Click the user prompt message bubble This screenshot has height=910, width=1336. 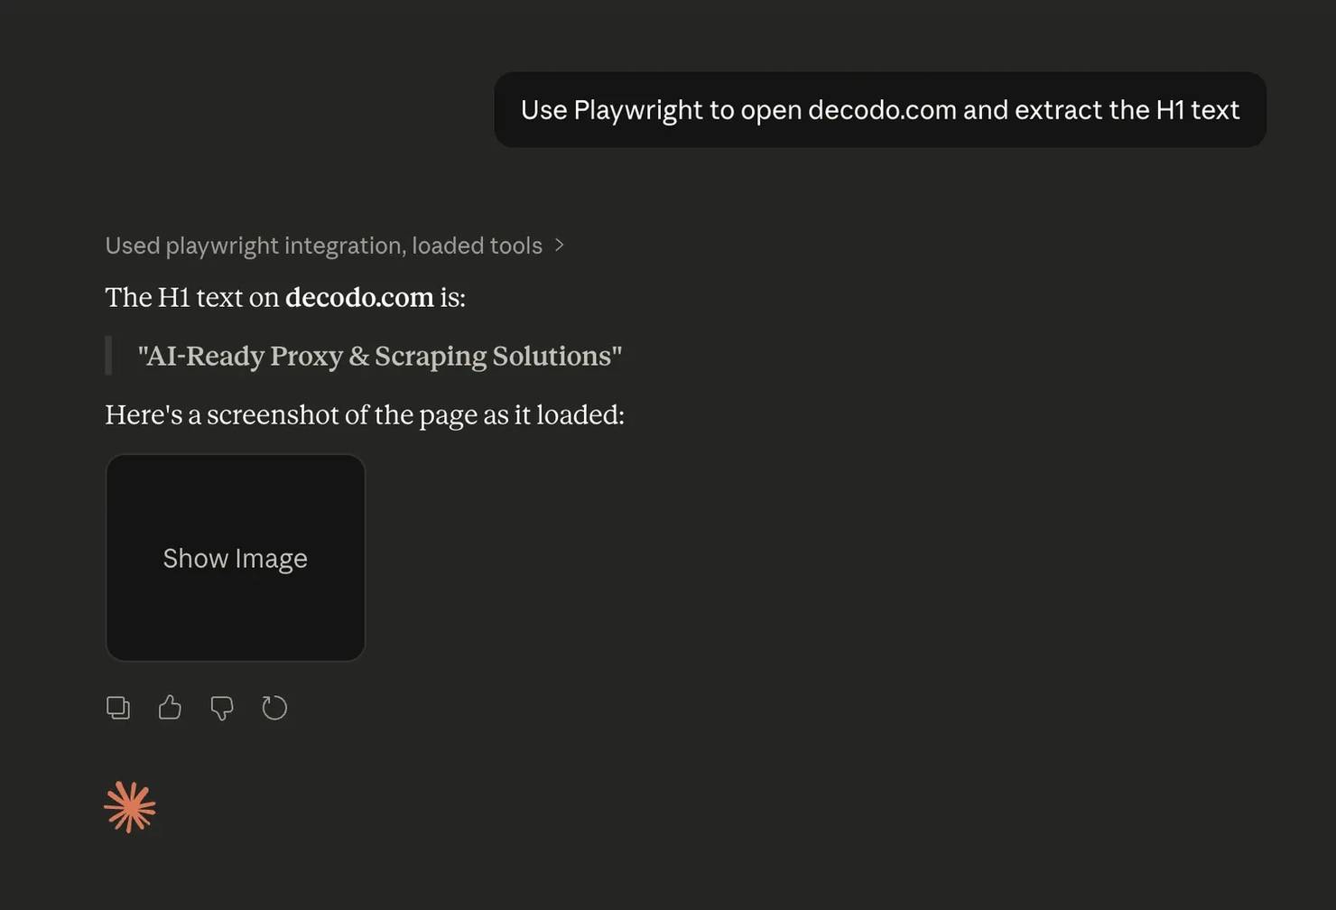(x=879, y=110)
